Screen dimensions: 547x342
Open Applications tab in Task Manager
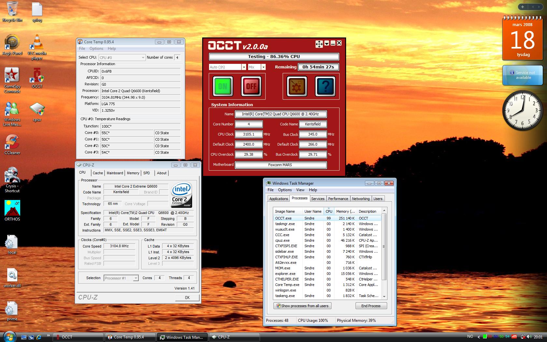point(279,199)
